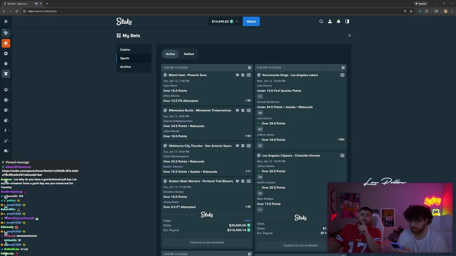Select Archive in My Bets menu

click(x=134, y=66)
